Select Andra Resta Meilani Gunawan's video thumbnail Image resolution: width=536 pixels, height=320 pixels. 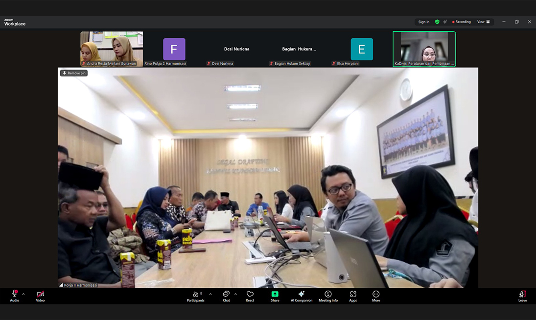pyautogui.click(x=112, y=48)
